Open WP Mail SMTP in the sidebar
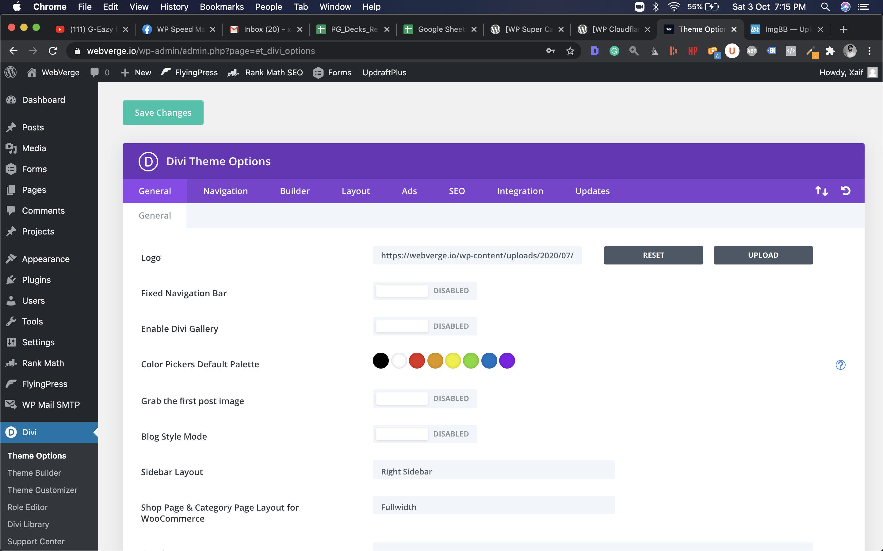883x551 pixels. 49,404
